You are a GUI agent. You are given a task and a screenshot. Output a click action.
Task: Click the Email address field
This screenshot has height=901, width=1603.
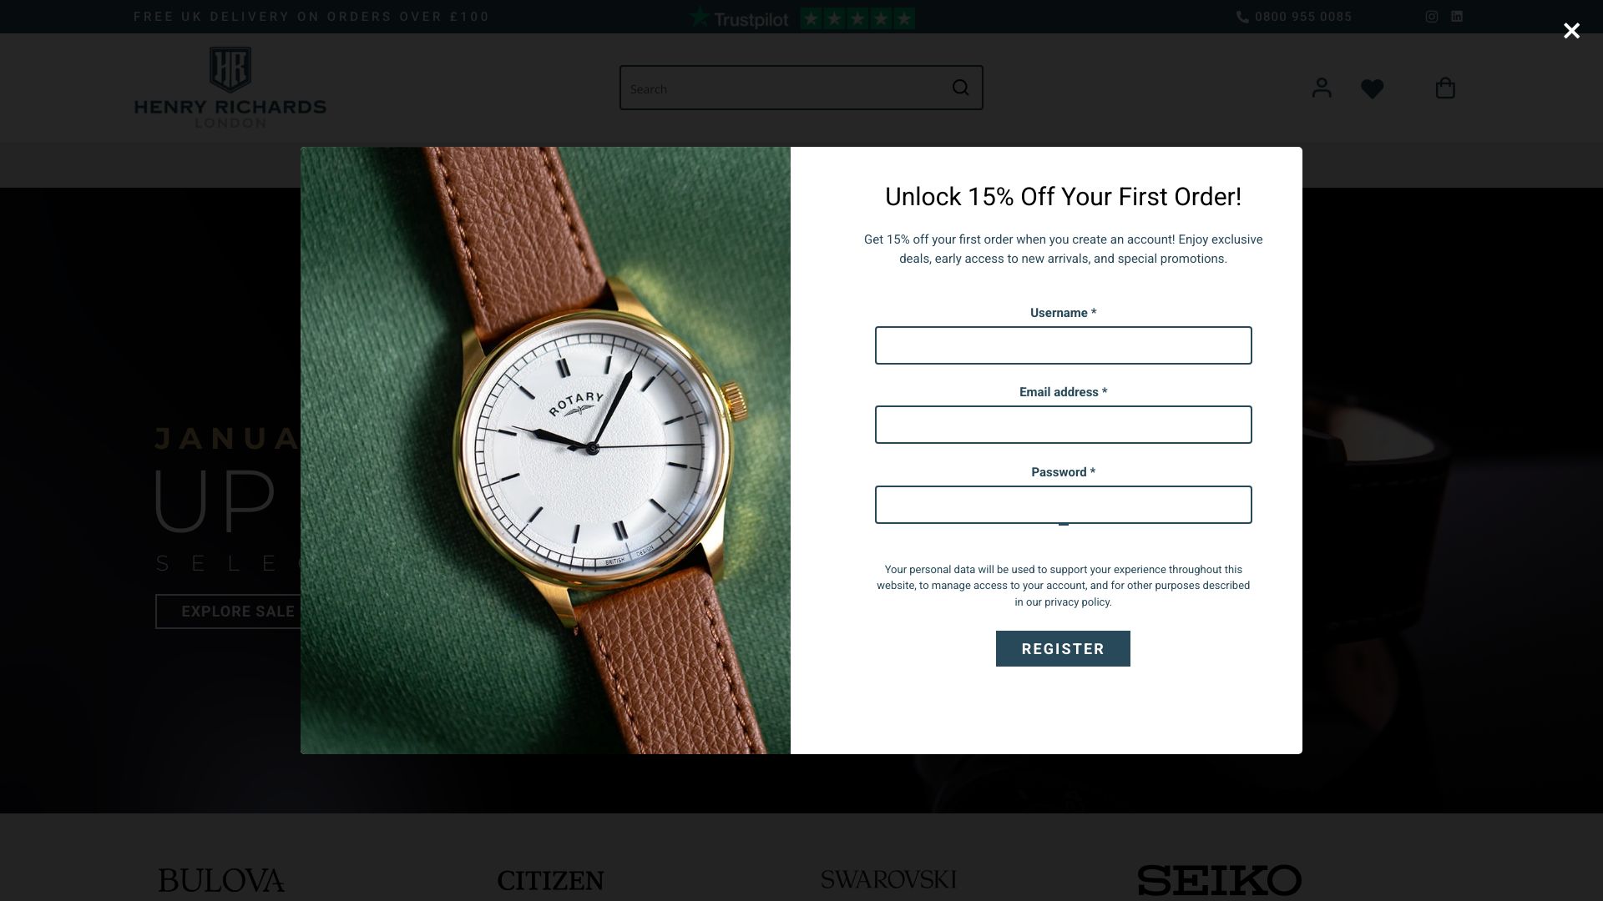coord(1063,425)
